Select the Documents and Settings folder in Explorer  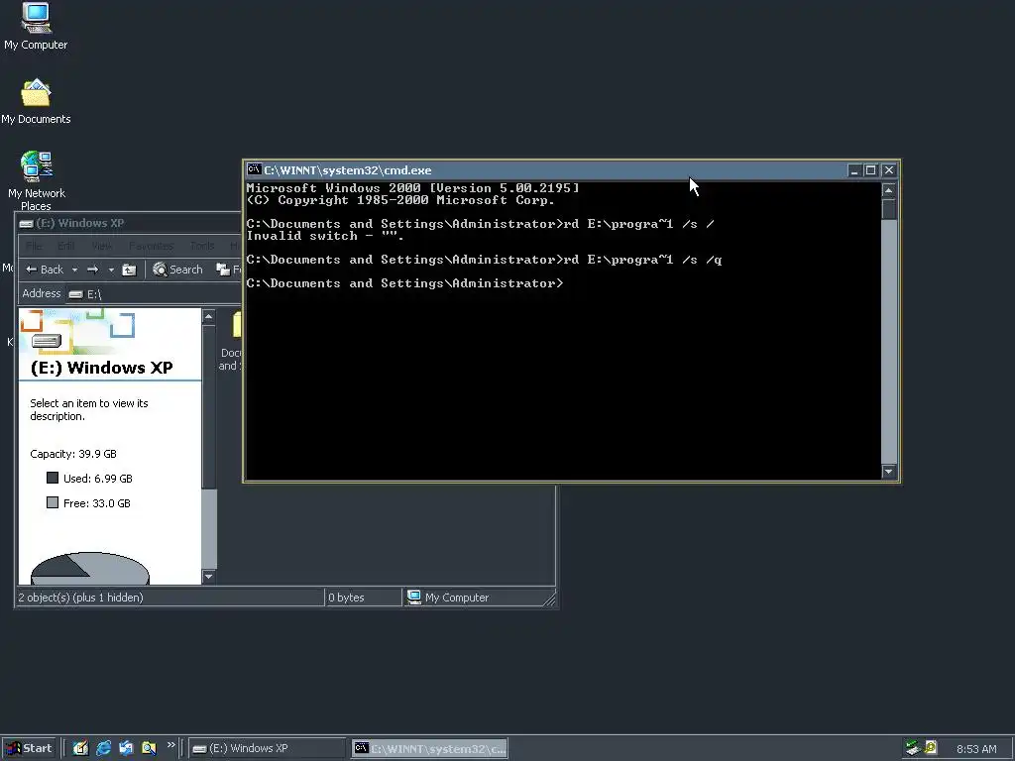click(x=232, y=343)
